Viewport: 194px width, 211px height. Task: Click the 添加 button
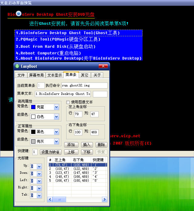(x=71, y=145)
